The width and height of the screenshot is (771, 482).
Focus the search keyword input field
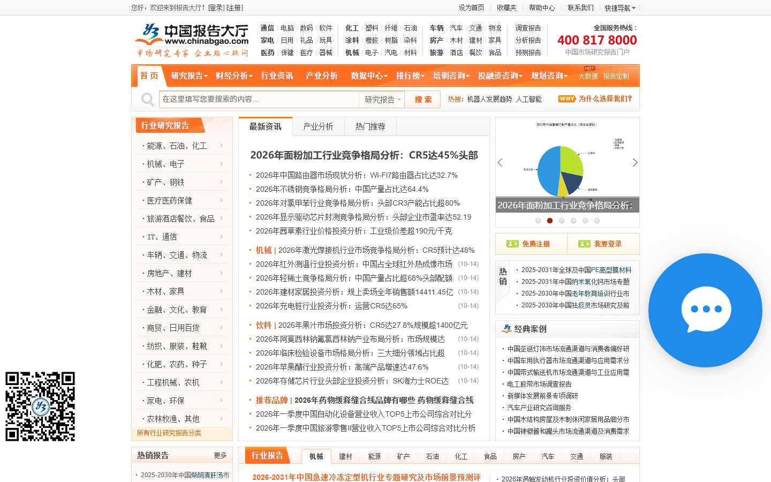pos(259,100)
